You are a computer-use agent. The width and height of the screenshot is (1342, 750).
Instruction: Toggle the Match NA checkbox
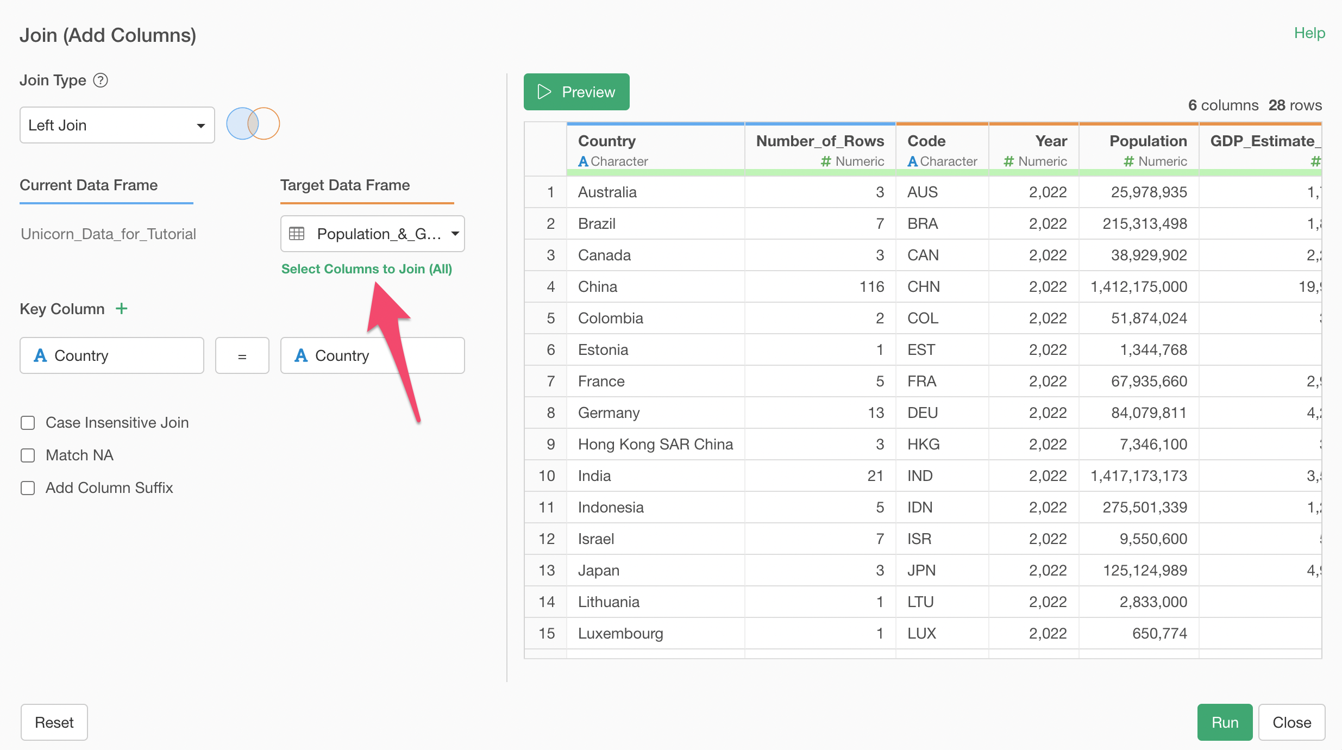tap(28, 455)
